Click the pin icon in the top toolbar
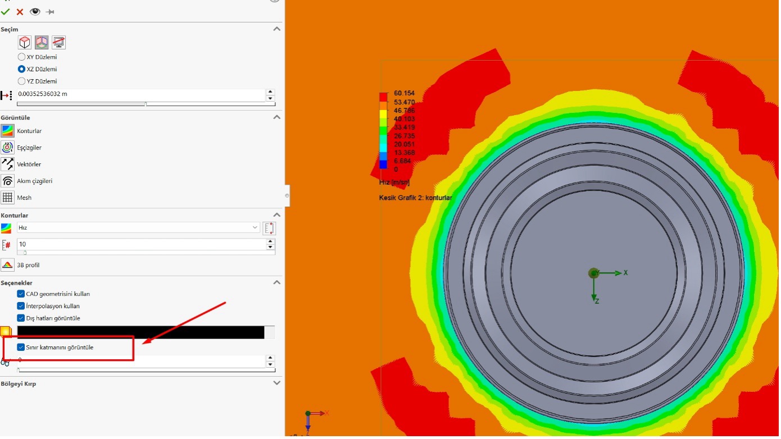The height and width of the screenshot is (439, 781). 49,11
